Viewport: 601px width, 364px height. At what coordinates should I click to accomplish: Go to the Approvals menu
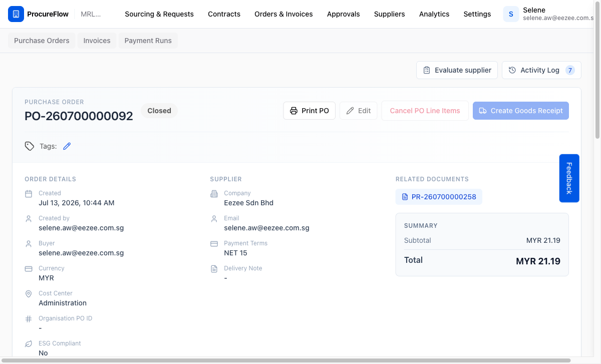coord(344,14)
